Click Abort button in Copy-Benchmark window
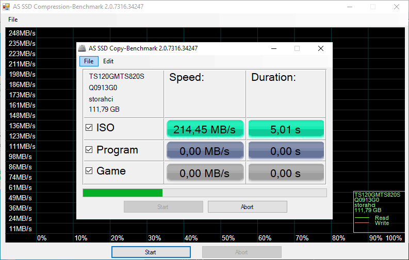This screenshot has width=409, height=260. pos(247,206)
